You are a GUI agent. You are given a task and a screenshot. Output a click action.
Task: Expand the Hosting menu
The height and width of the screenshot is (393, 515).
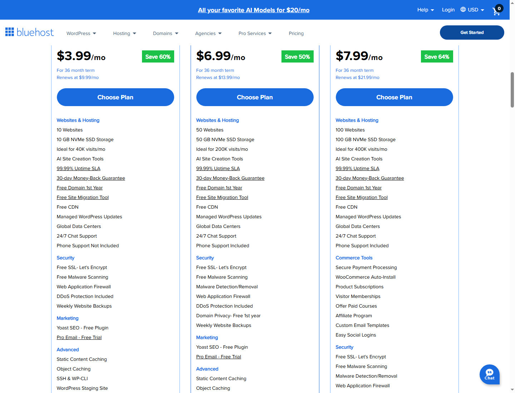(x=124, y=33)
